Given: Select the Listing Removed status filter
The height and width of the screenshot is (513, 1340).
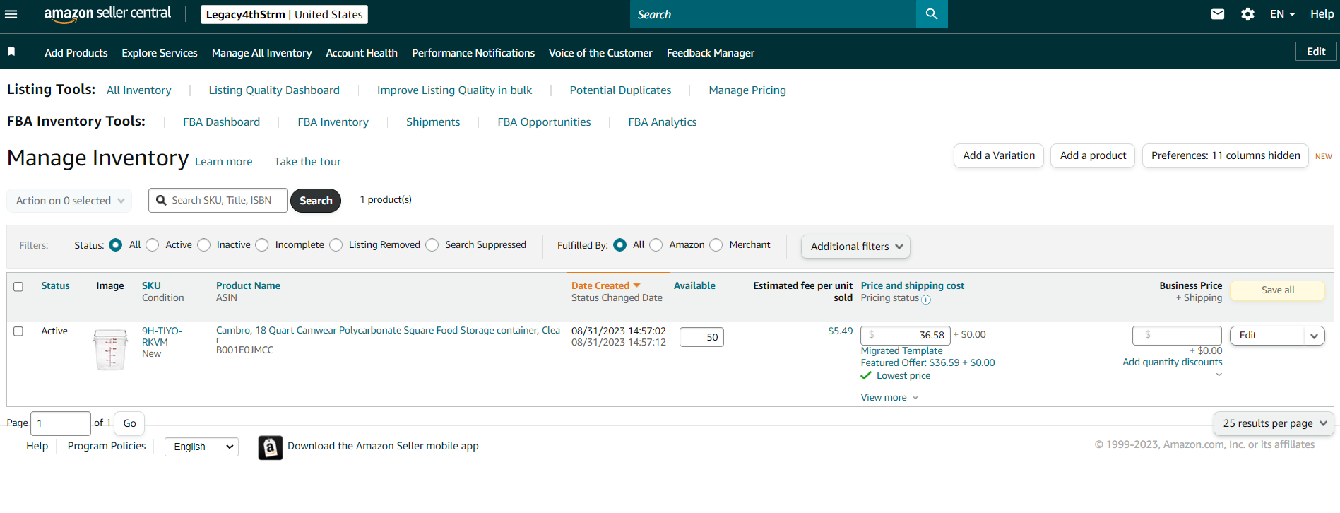Looking at the screenshot, I should (336, 245).
